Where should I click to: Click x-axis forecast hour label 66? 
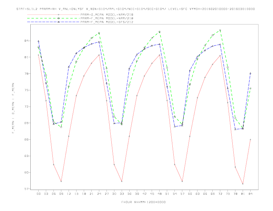point(205,194)
